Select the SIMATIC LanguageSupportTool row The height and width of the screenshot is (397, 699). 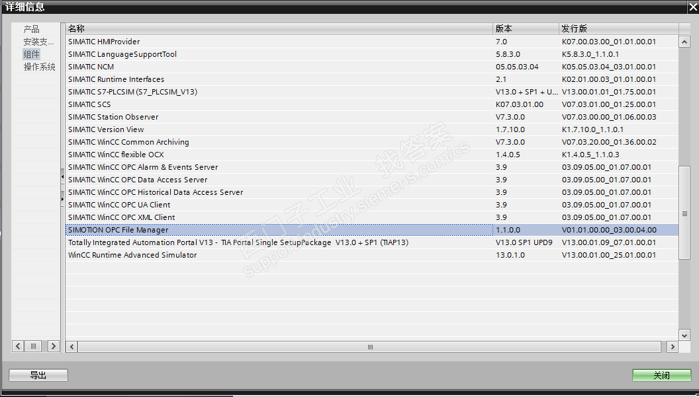point(372,54)
